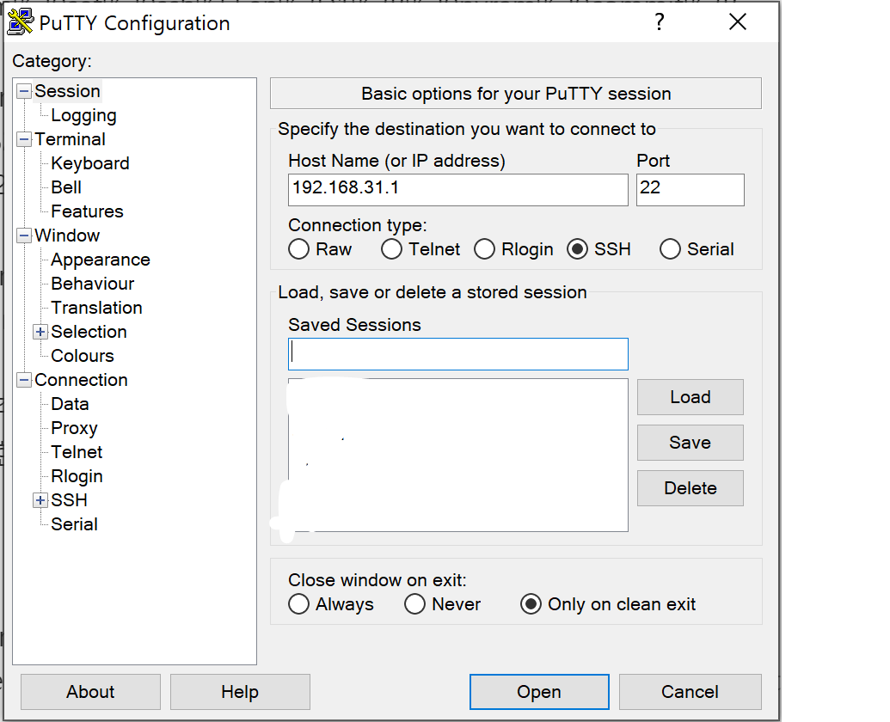Focus the Port input field
890x722 pixels.
tap(691, 190)
